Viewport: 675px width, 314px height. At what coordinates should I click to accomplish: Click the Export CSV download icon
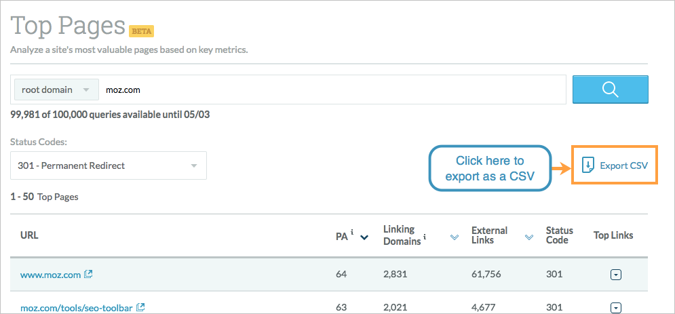point(587,165)
